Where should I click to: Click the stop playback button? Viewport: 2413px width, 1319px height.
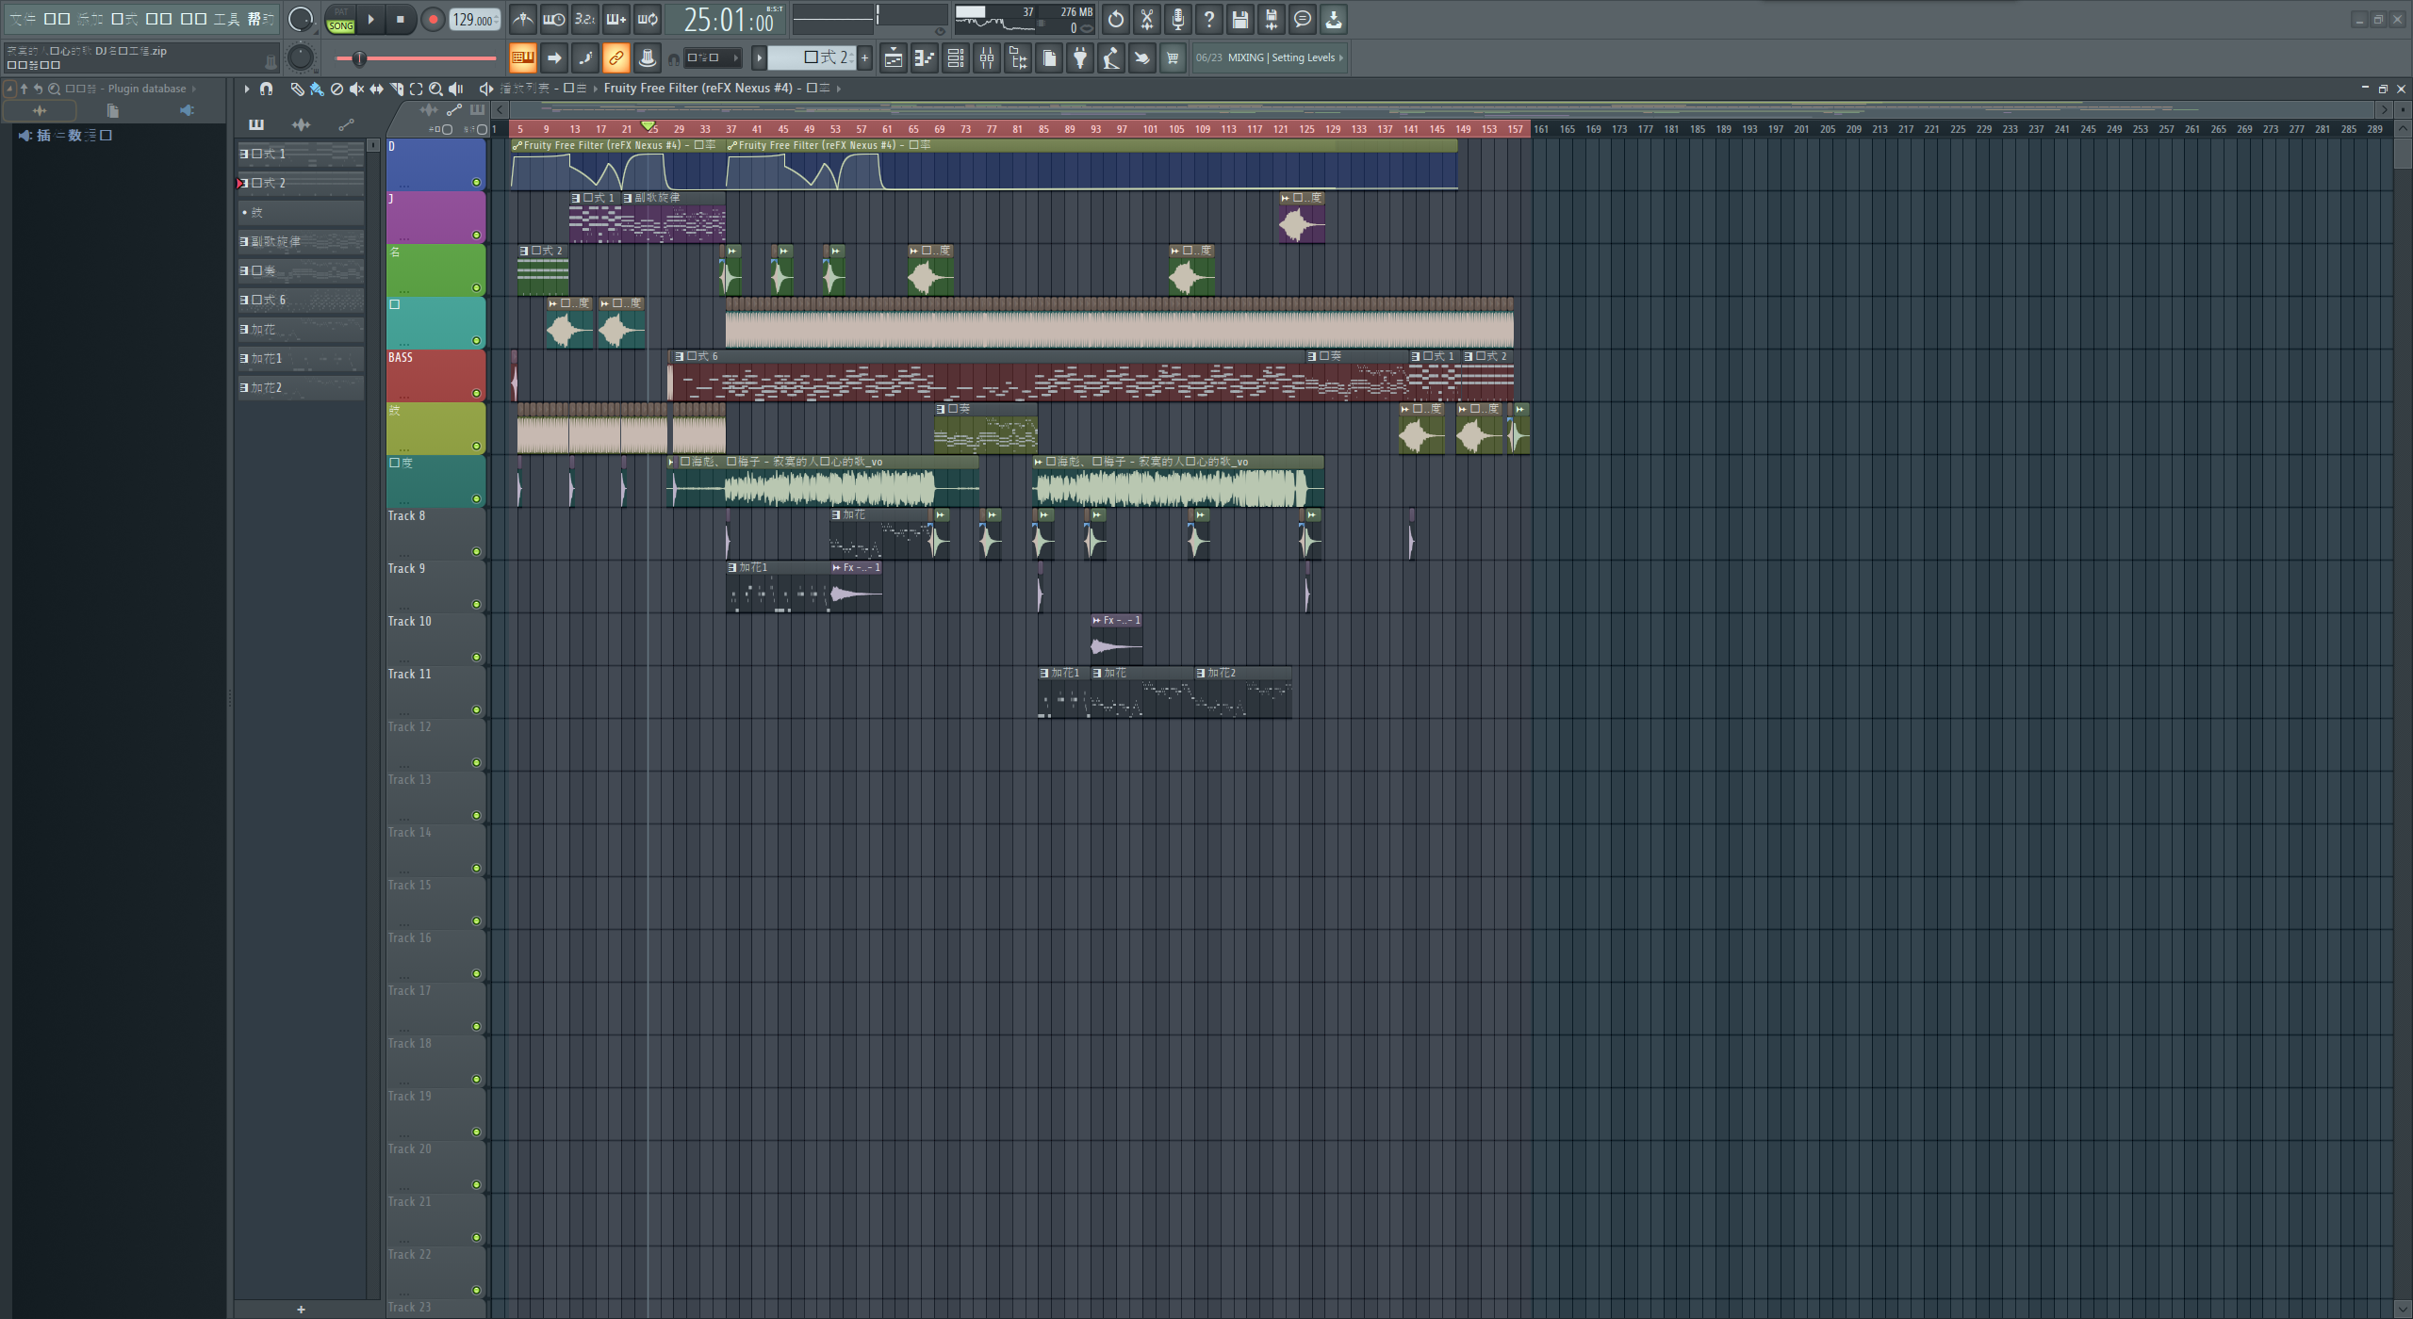pyautogui.click(x=401, y=19)
